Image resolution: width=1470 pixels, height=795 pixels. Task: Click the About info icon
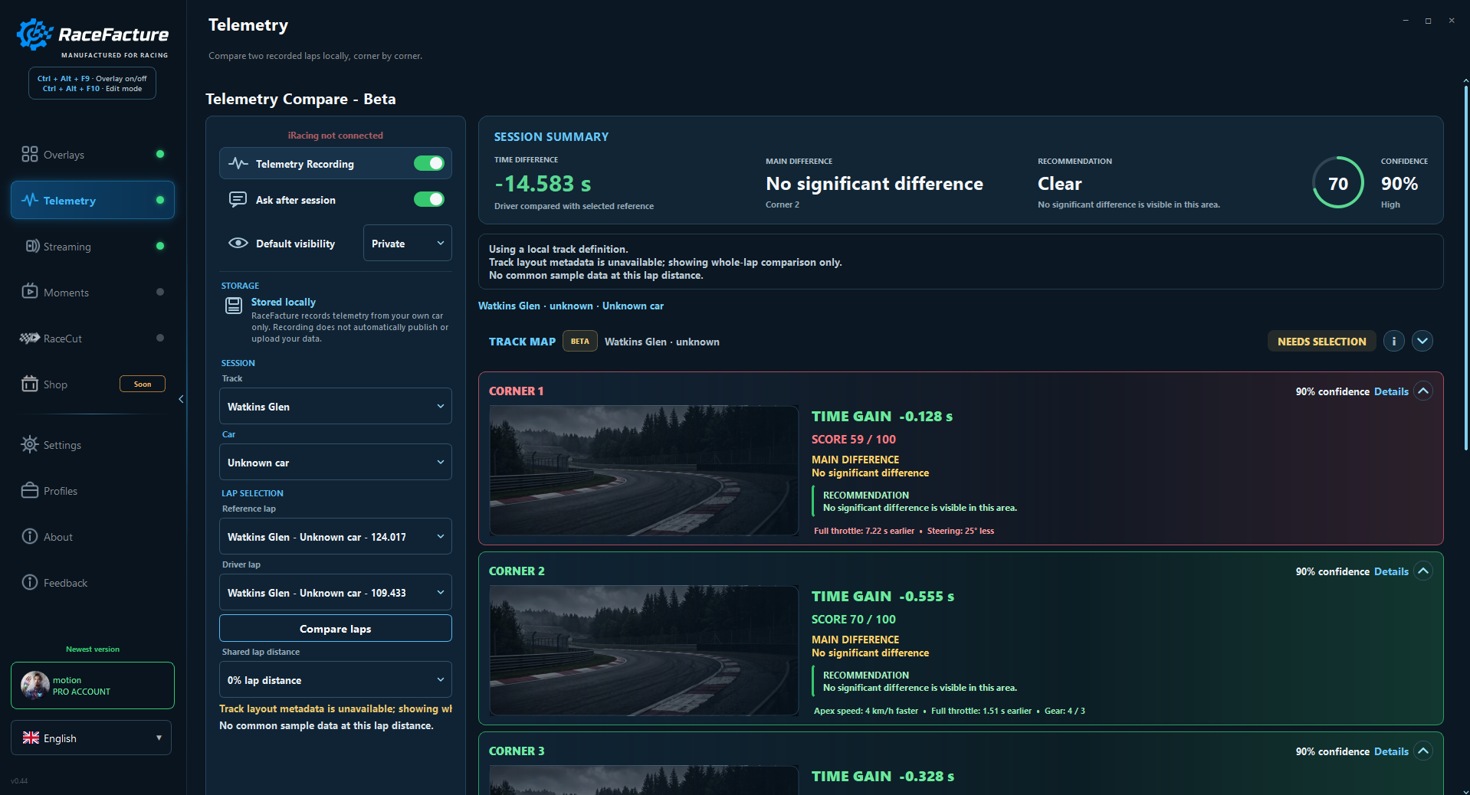30,536
